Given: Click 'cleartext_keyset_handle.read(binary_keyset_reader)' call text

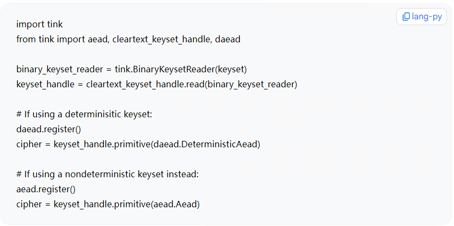Looking at the screenshot, I should coord(191,84).
